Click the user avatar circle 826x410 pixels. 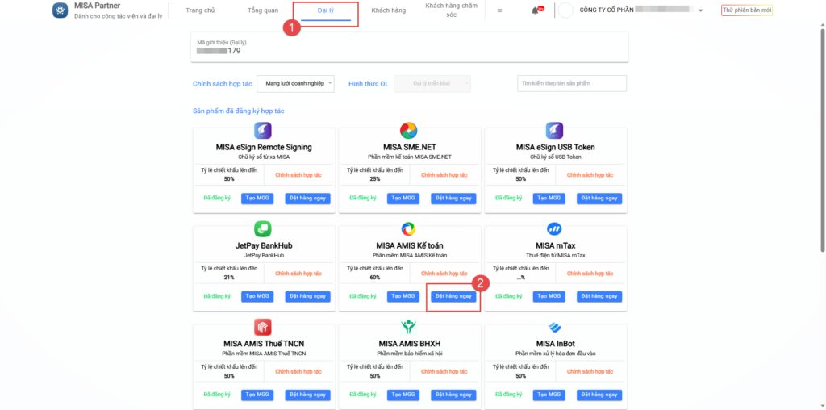[x=565, y=10]
